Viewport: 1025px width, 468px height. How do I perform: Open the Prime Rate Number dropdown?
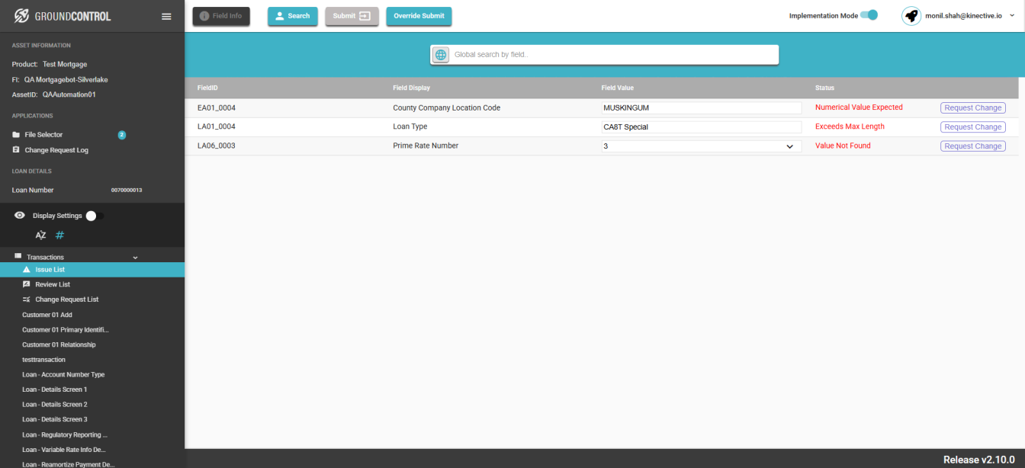pos(701,146)
